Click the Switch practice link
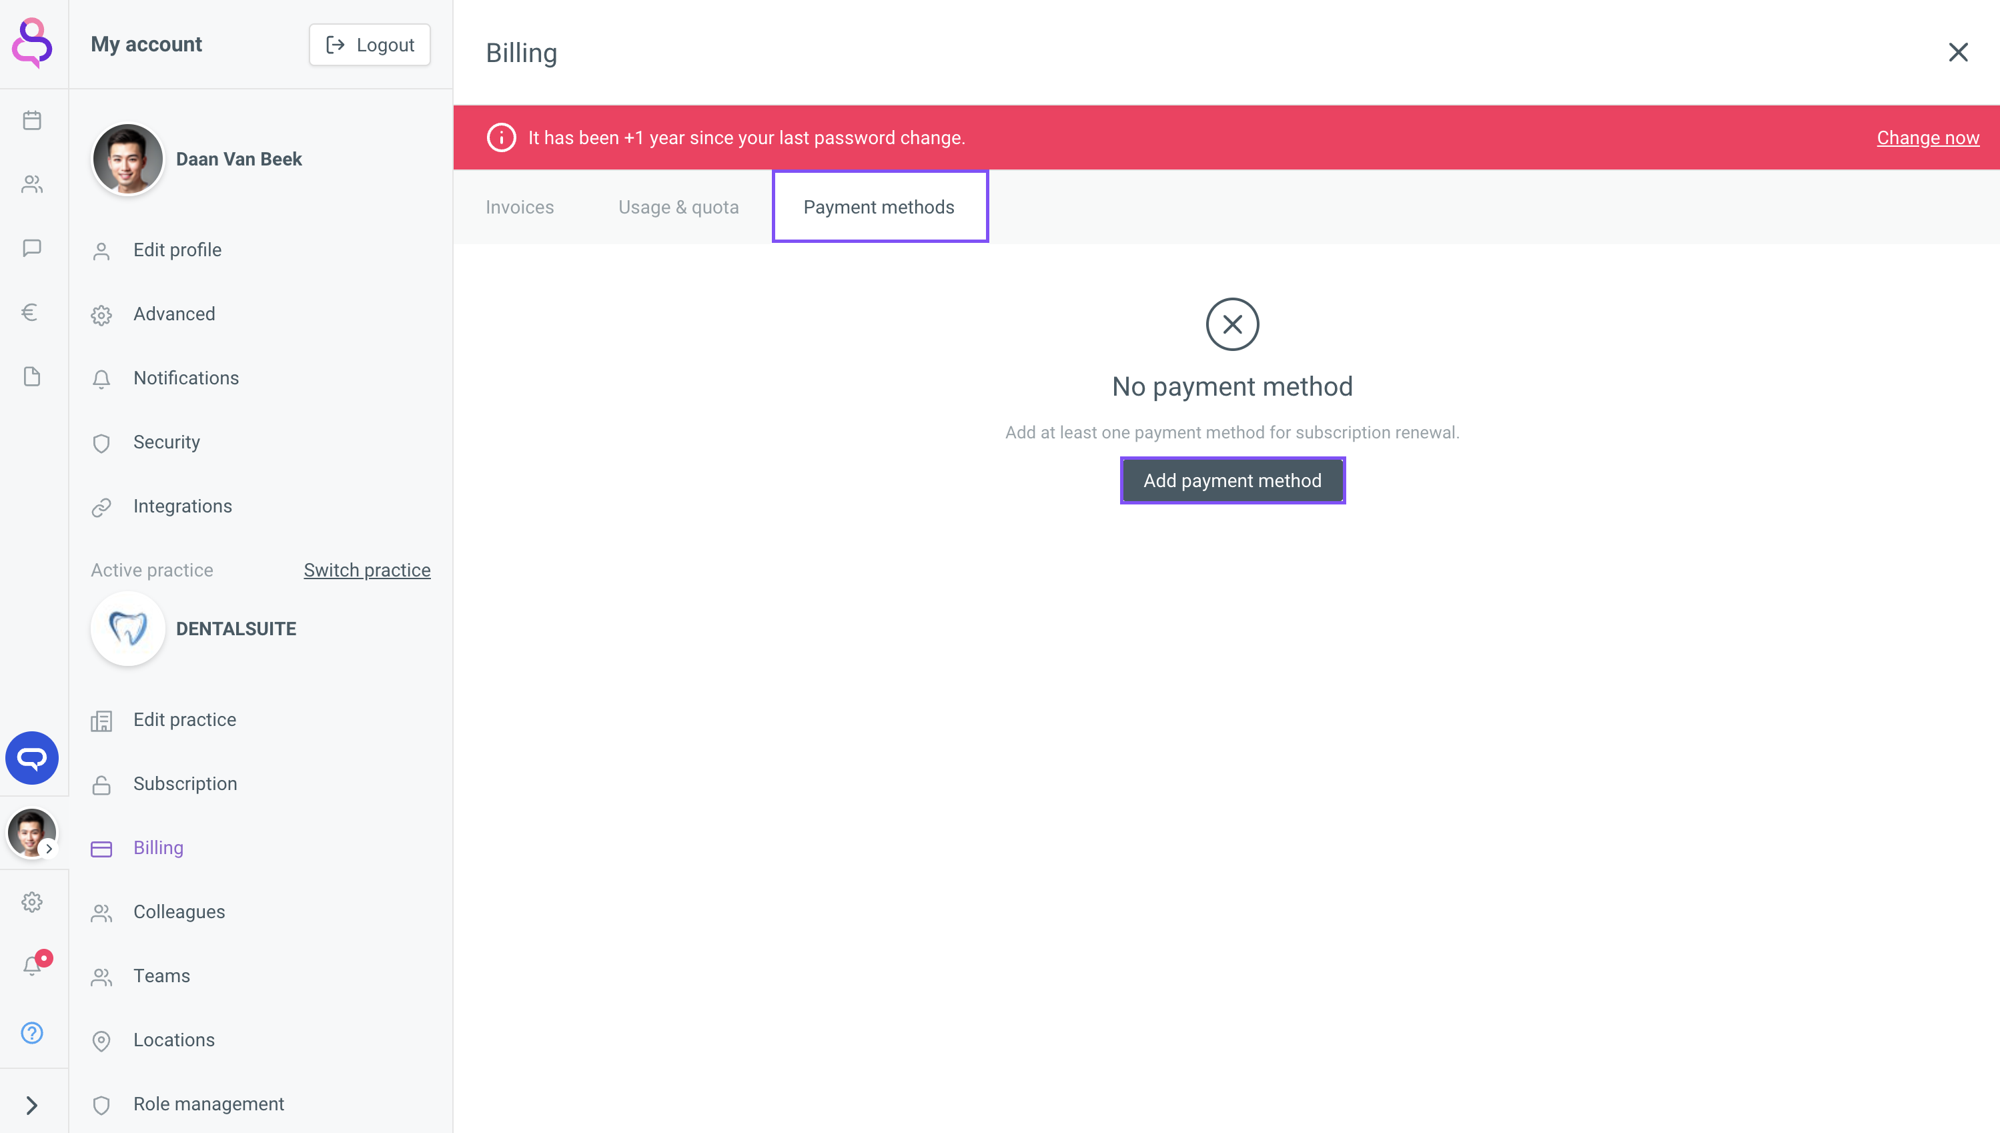Image resolution: width=2000 pixels, height=1133 pixels. pyautogui.click(x=367, y=570)
